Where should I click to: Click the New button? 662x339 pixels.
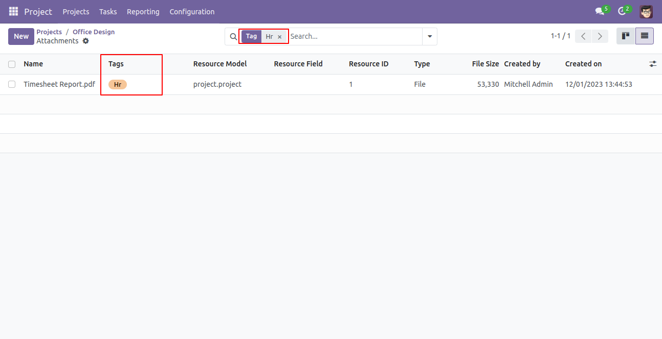click(21, 36)
